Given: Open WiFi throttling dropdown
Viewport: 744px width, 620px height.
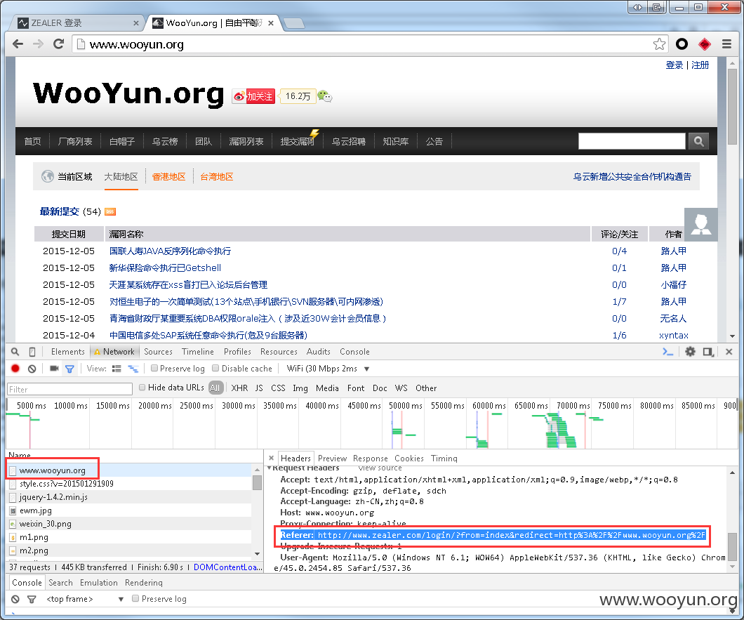Looking at the screenshot, I should pyautogui.click(x=328, y=369).
